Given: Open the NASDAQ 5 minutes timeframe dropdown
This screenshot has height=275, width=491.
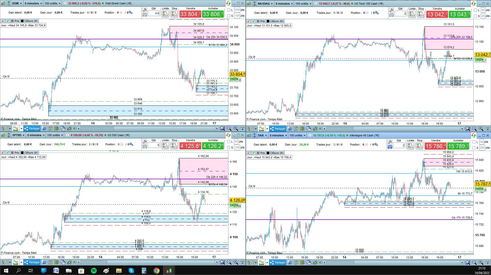Looking at the screenshot, I should point(284,4).
